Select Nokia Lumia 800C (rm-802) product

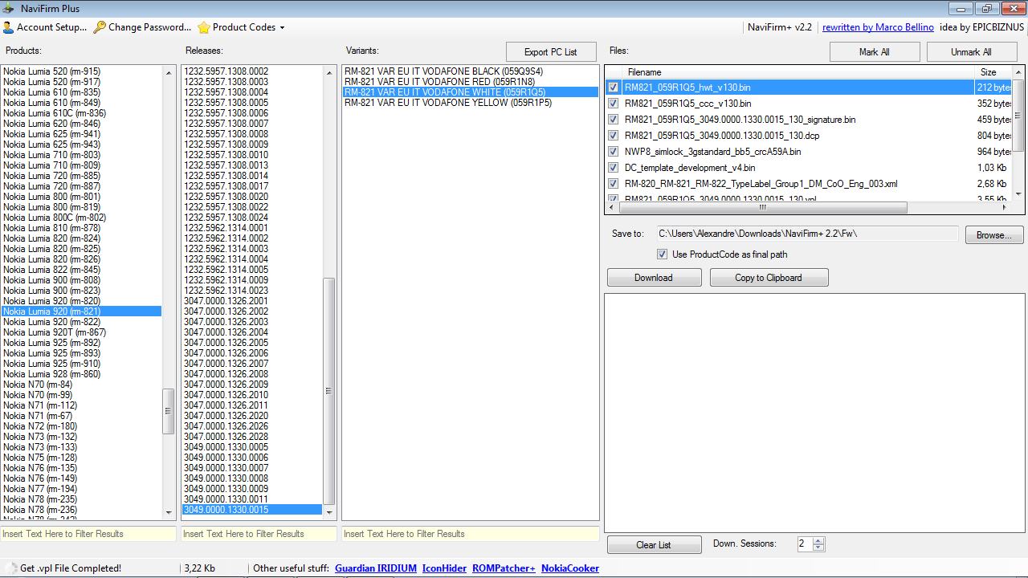[81, 218]
